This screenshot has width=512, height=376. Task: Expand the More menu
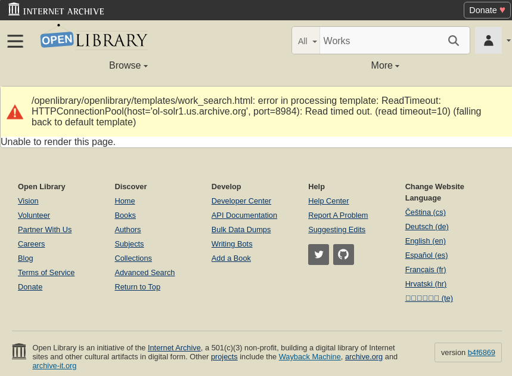(385, 66)
